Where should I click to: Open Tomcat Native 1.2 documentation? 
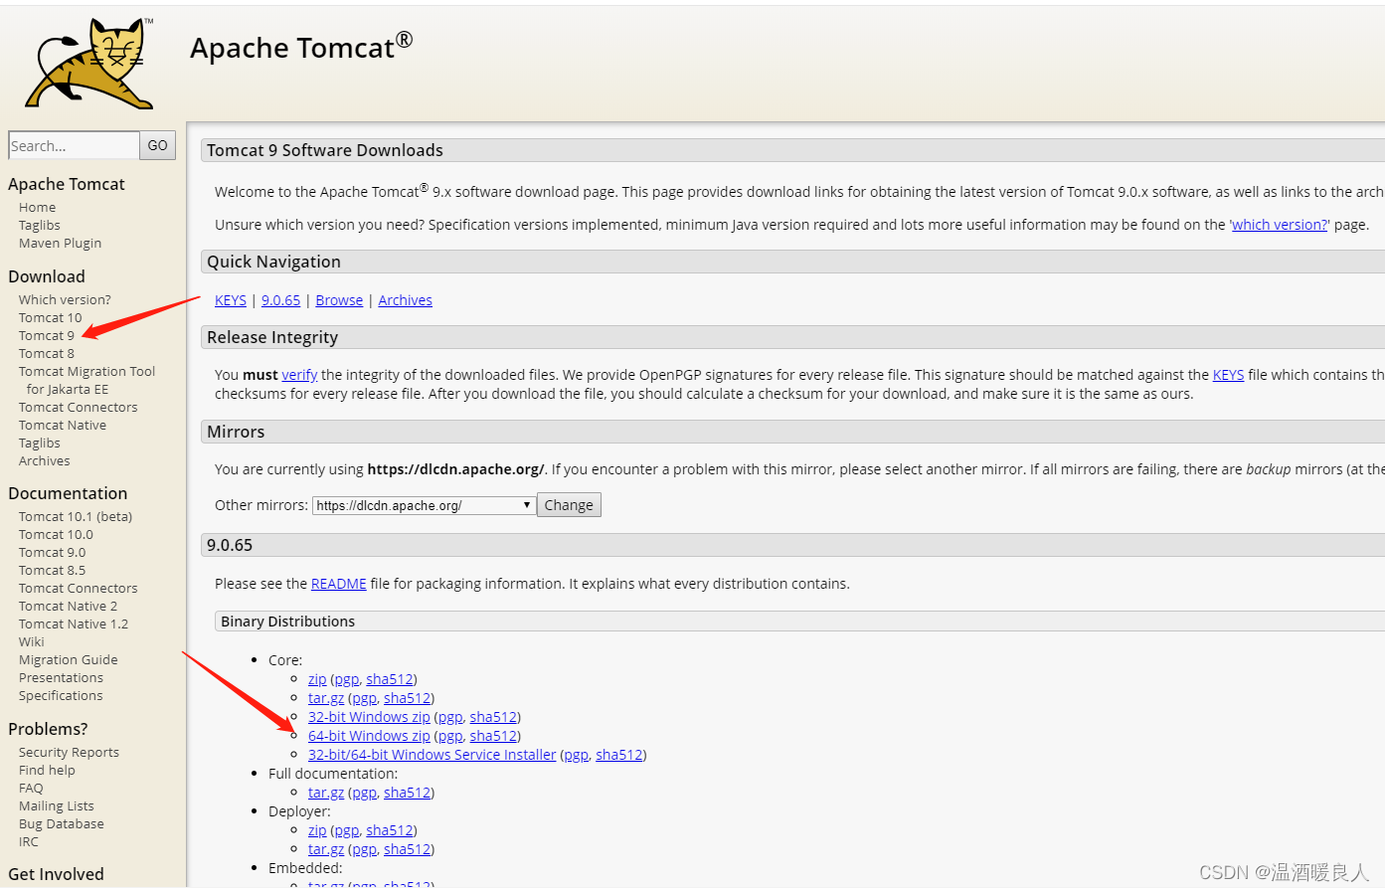[74, 624]
